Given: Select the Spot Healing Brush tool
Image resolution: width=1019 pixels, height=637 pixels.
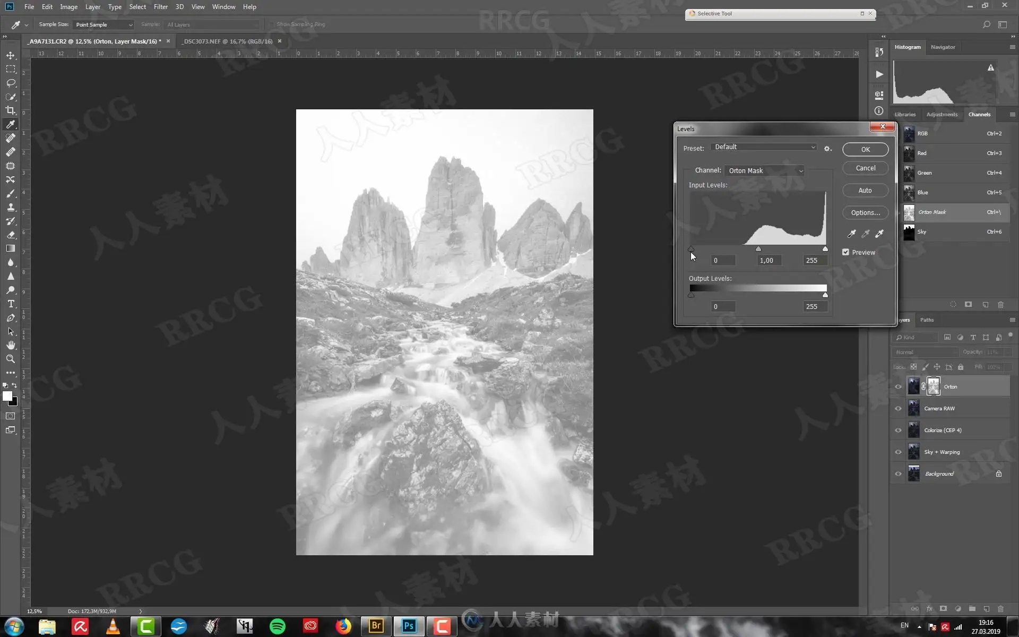Looking at the screenshot, I should pyautogui.click(x=11, y=138).
